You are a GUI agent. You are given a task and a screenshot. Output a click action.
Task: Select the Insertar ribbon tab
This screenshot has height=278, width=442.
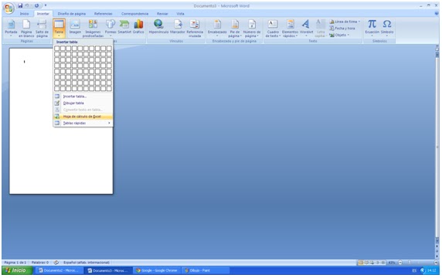point(42,14)
